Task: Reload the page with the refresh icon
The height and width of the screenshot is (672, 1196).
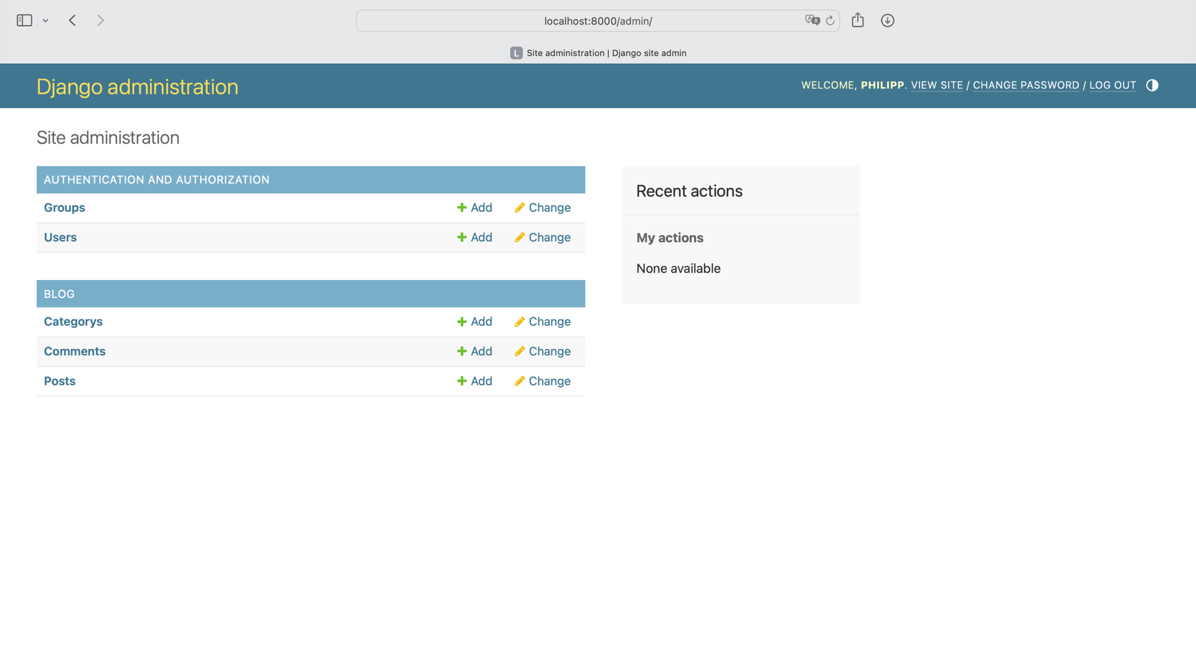Action: [830, 21]
